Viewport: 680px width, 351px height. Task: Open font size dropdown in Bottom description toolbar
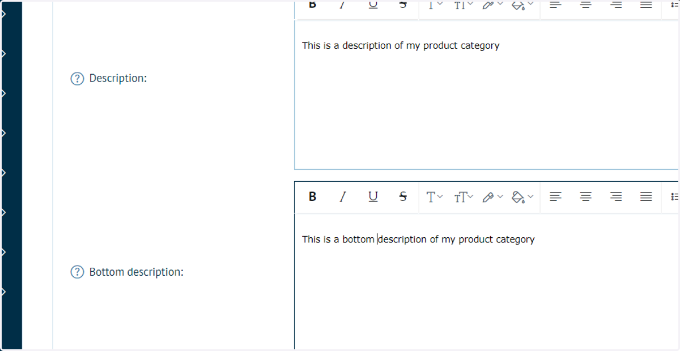pyautogui.click(x=464, y=197)
